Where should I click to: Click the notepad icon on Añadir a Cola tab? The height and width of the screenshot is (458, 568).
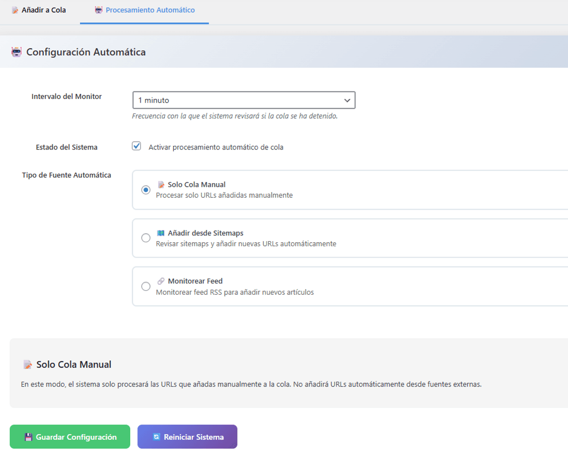coord(15,10)
